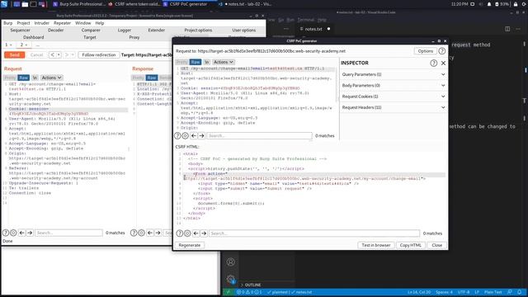Click Copy HTML button

pyautogui.click(x=411, y=245)
